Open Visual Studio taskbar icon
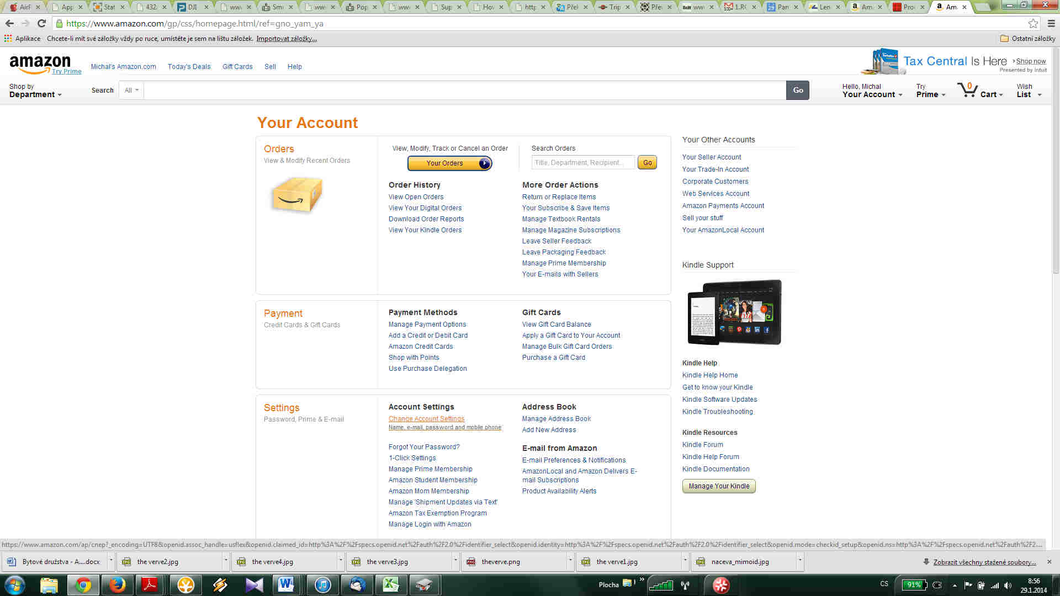Viewport: 1060px width, 596px height. point(254,585)
